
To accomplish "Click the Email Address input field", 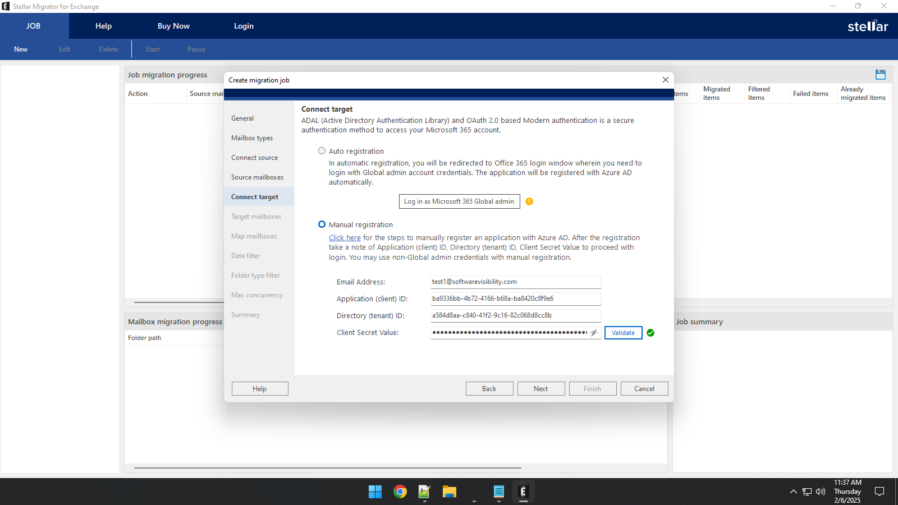I will [x=516, y=282].
